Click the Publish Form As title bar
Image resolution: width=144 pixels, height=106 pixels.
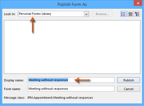click(72, 4)
